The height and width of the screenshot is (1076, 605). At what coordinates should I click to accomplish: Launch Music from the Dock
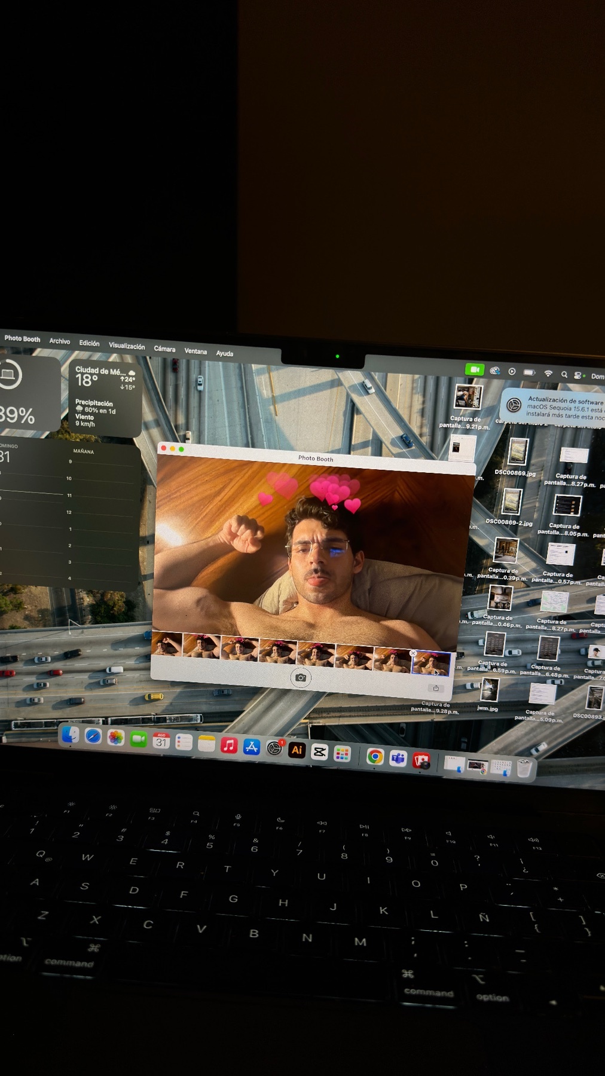coord(229,745)
